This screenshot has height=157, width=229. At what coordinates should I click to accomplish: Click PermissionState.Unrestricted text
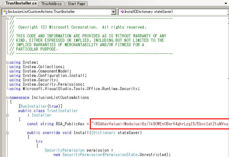135,154
